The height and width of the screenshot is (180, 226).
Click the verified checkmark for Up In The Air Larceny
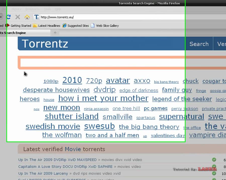pyautogui.click(x=214, y=173)
